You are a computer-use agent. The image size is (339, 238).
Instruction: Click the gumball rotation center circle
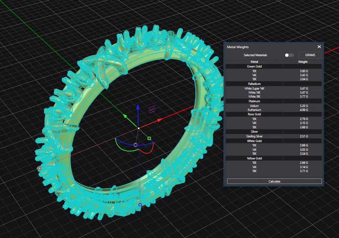(x=136, y=145)
